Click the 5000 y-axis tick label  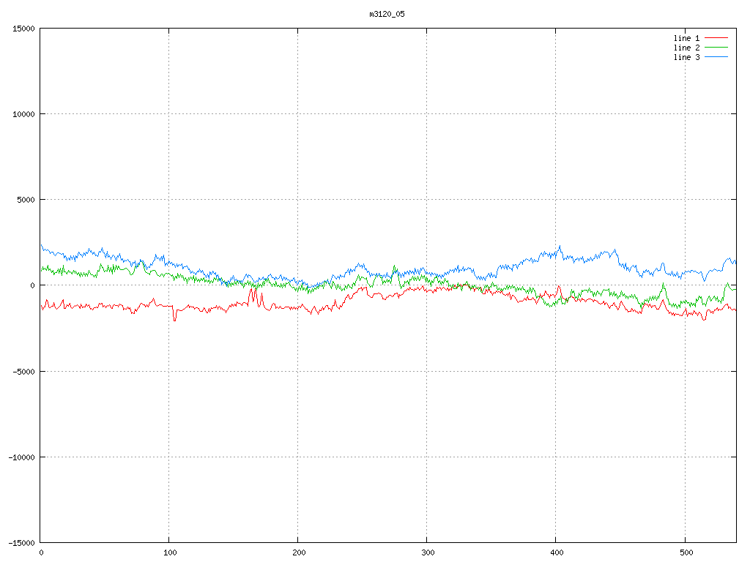26,200
